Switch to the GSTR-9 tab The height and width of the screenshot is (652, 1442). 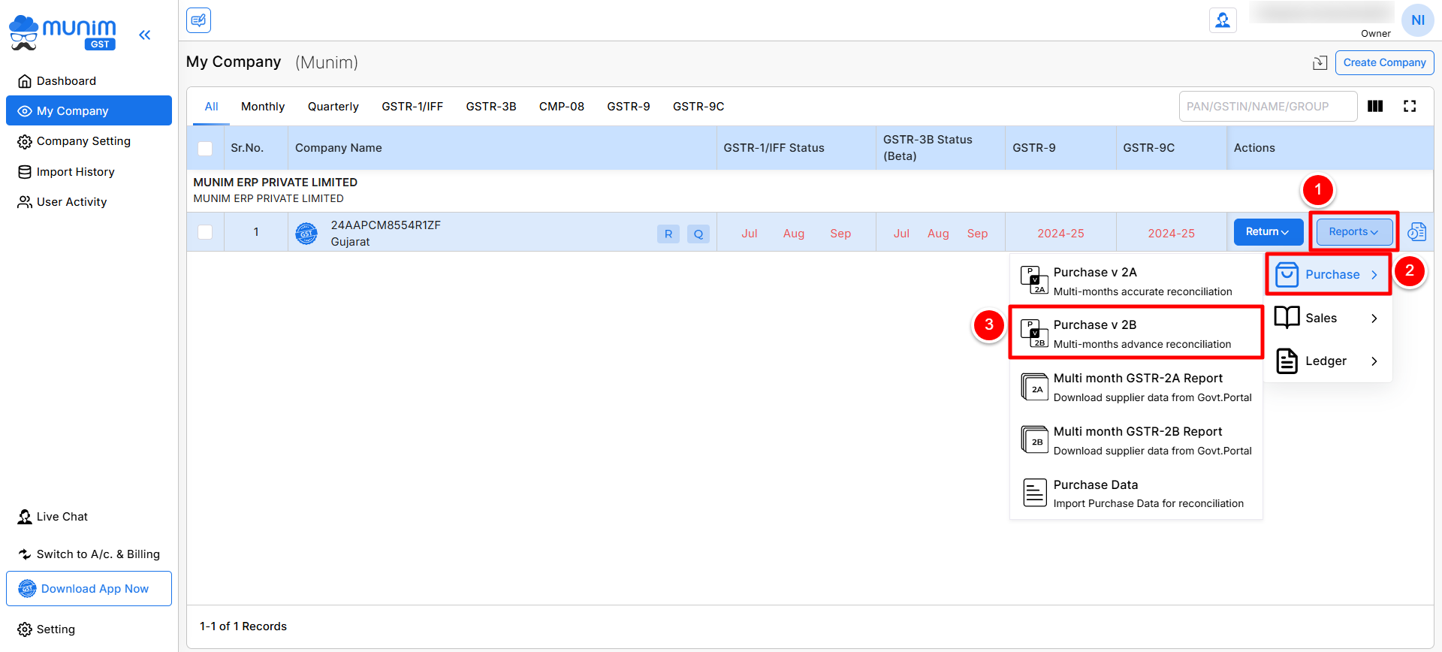629,107
